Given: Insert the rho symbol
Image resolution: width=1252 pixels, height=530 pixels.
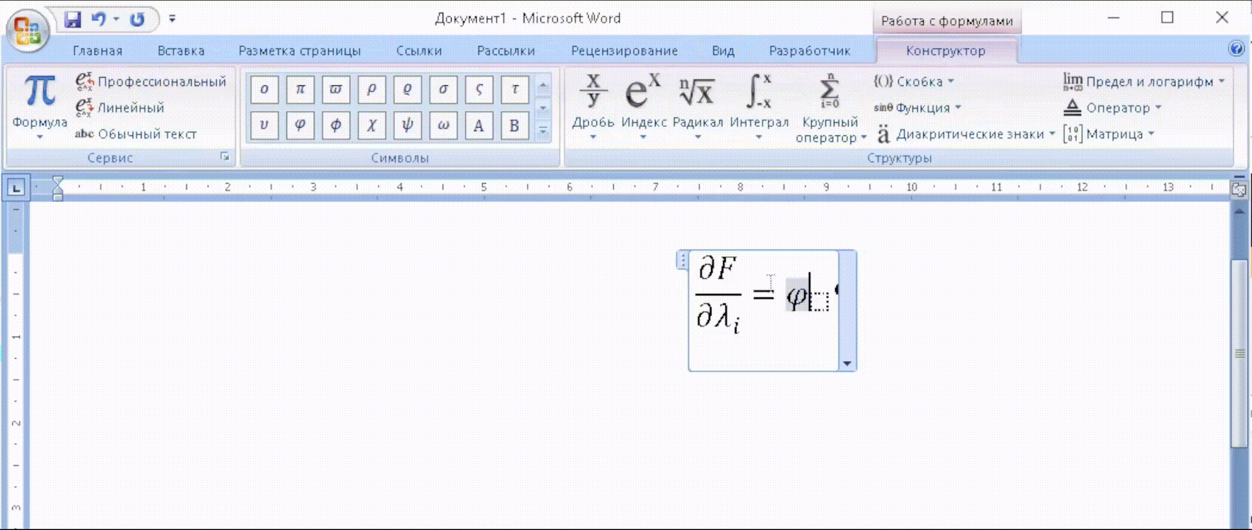Looking at the screenshot, I should coord(371,90).
